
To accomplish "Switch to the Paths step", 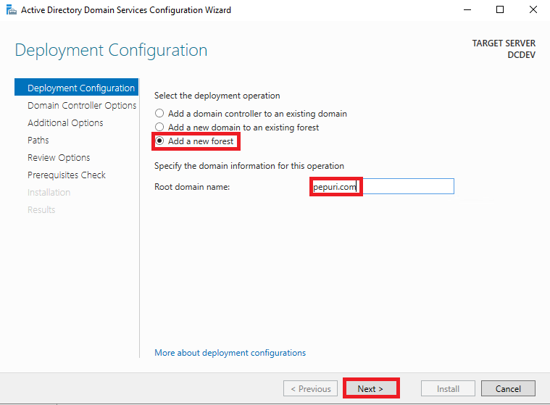I will 38,141.
